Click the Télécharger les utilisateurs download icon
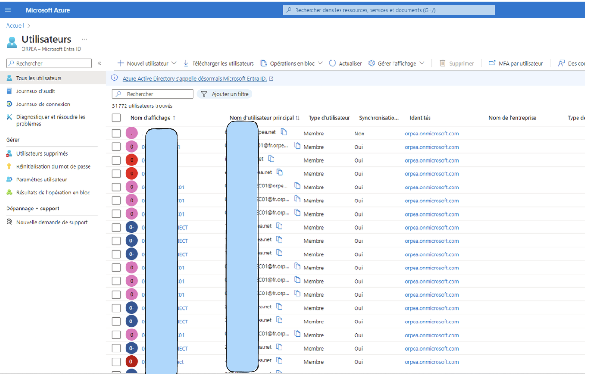593x374 pixels. 186,63
